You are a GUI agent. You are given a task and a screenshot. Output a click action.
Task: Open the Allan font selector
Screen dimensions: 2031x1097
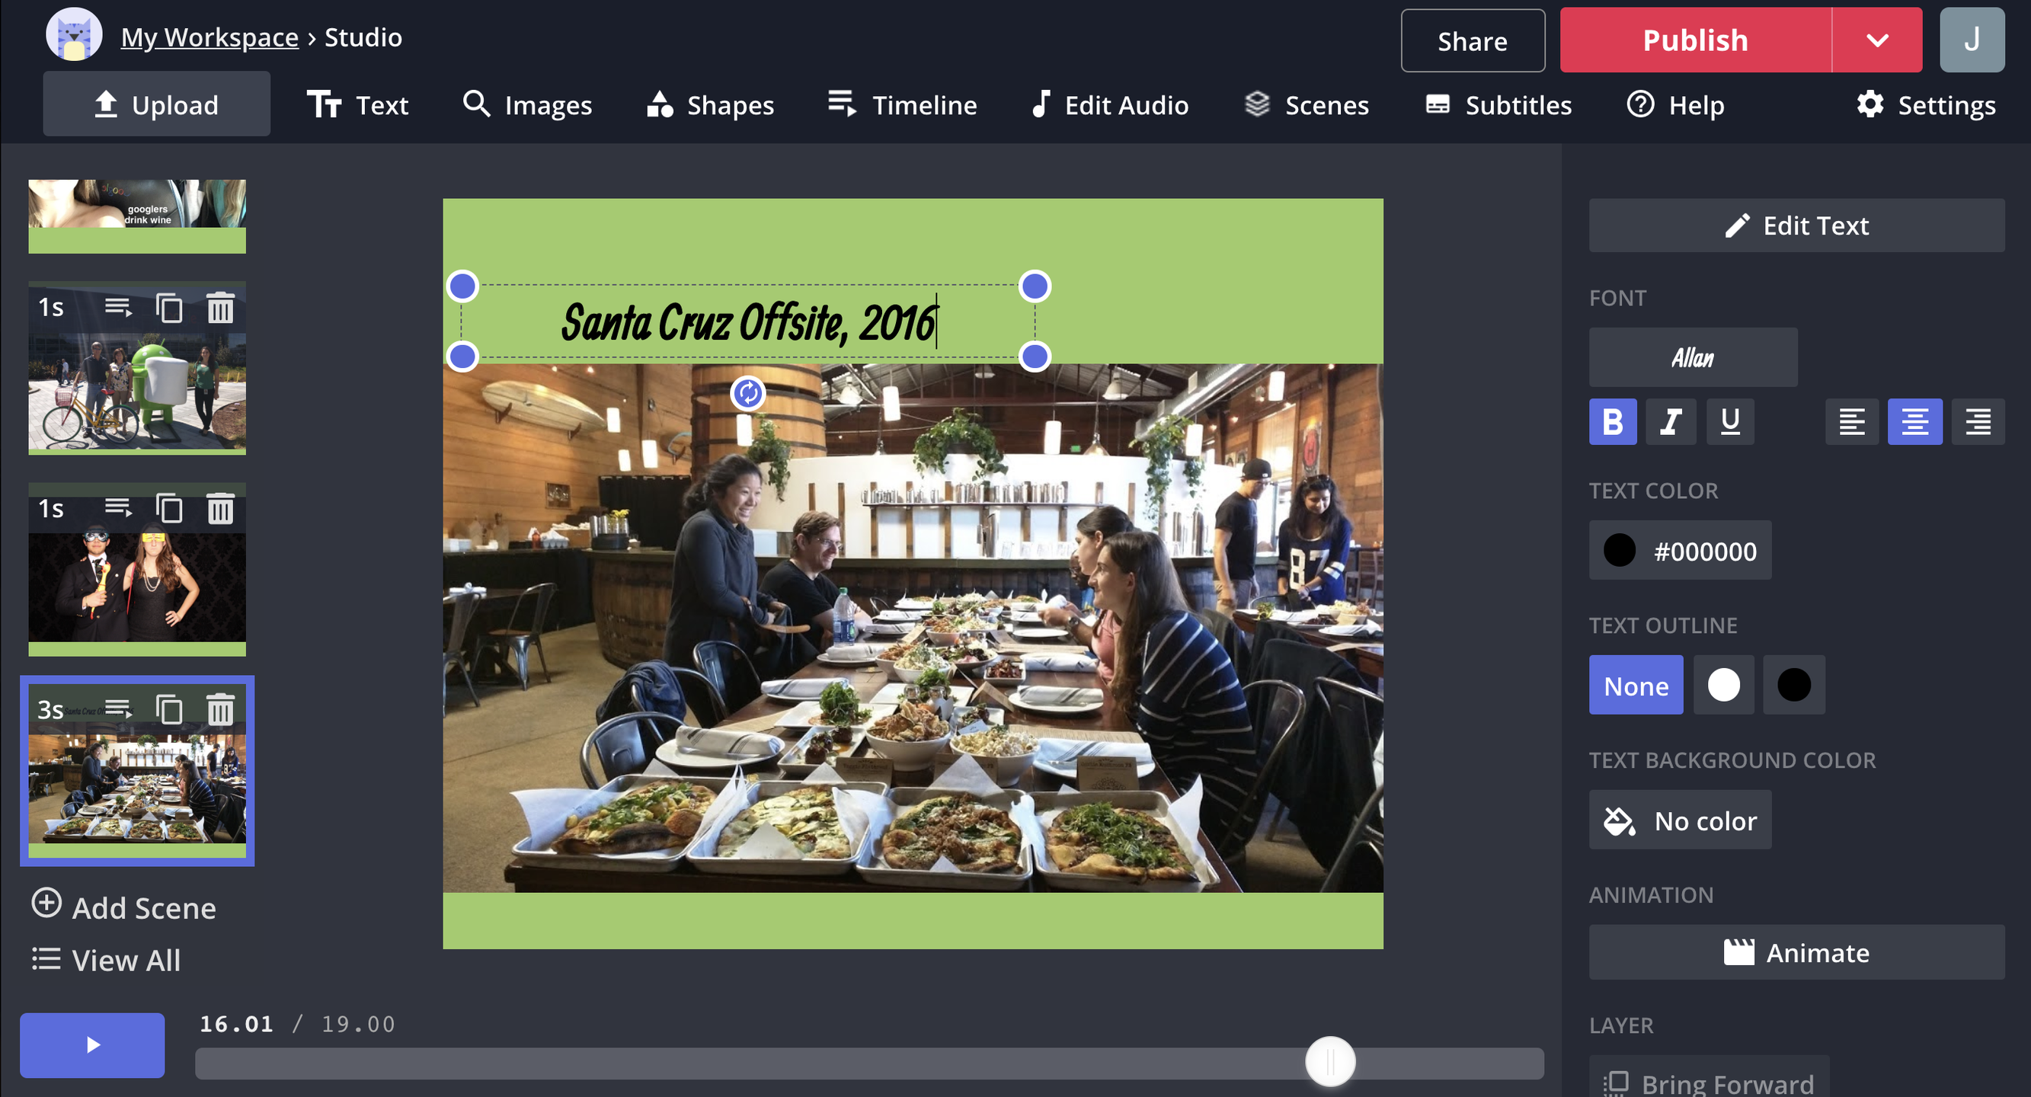[1693, 357]
